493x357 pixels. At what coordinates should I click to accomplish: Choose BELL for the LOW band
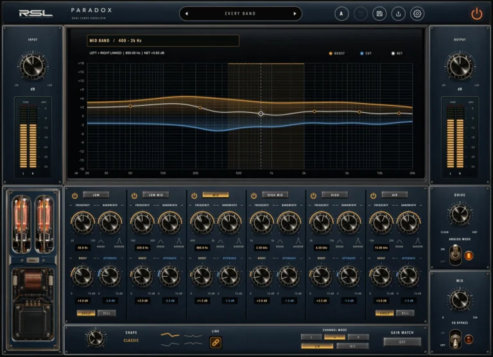(107, 313)
